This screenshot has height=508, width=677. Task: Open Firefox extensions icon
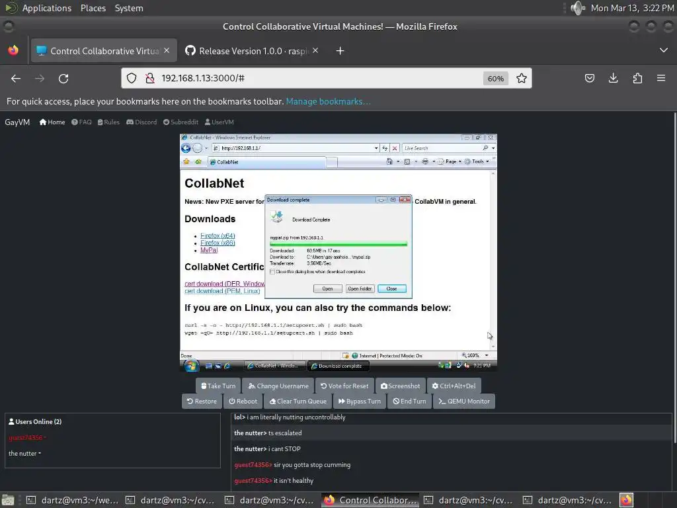click(637, 78)
